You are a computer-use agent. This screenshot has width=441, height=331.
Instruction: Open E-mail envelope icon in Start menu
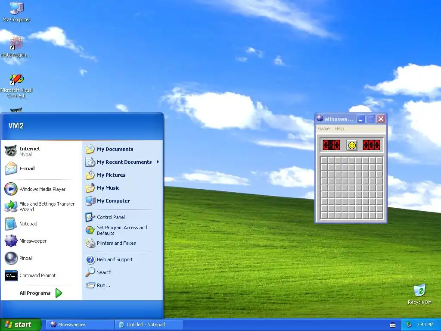[x=11, y=169]
